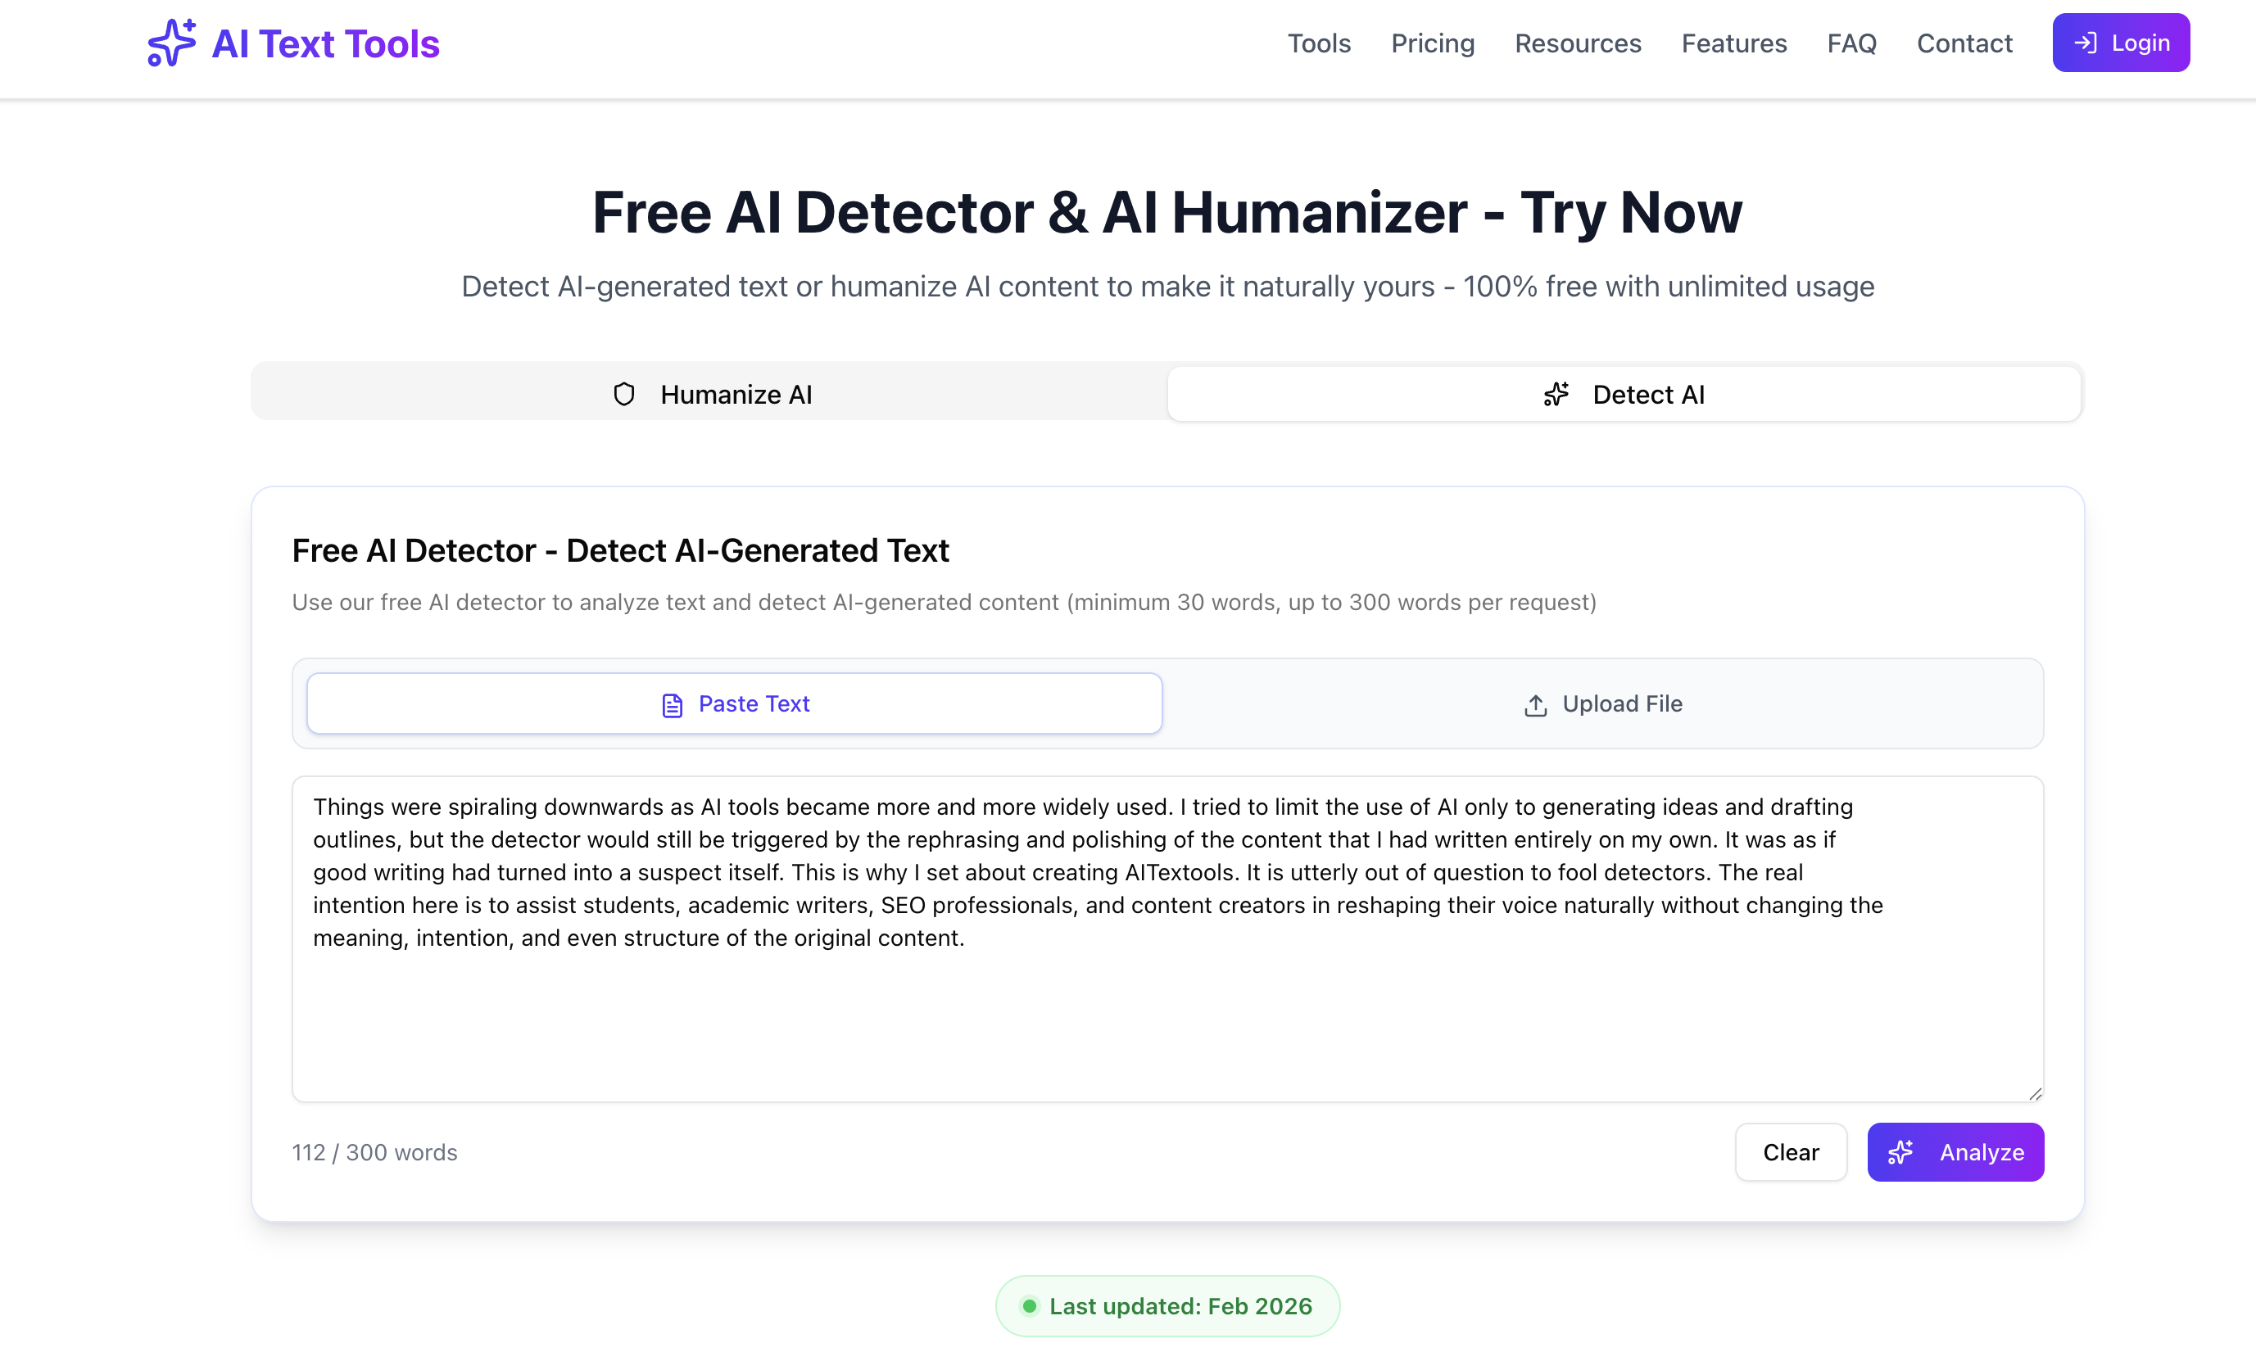Open the FAQ link in the header
Image resolution: width=2256 pixels, height=1361 pixels.
[1851, 43]
